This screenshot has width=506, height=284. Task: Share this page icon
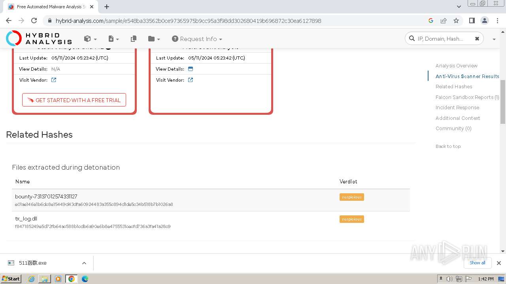(444, 21)
